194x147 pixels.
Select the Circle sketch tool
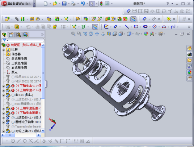coord(155,27)
